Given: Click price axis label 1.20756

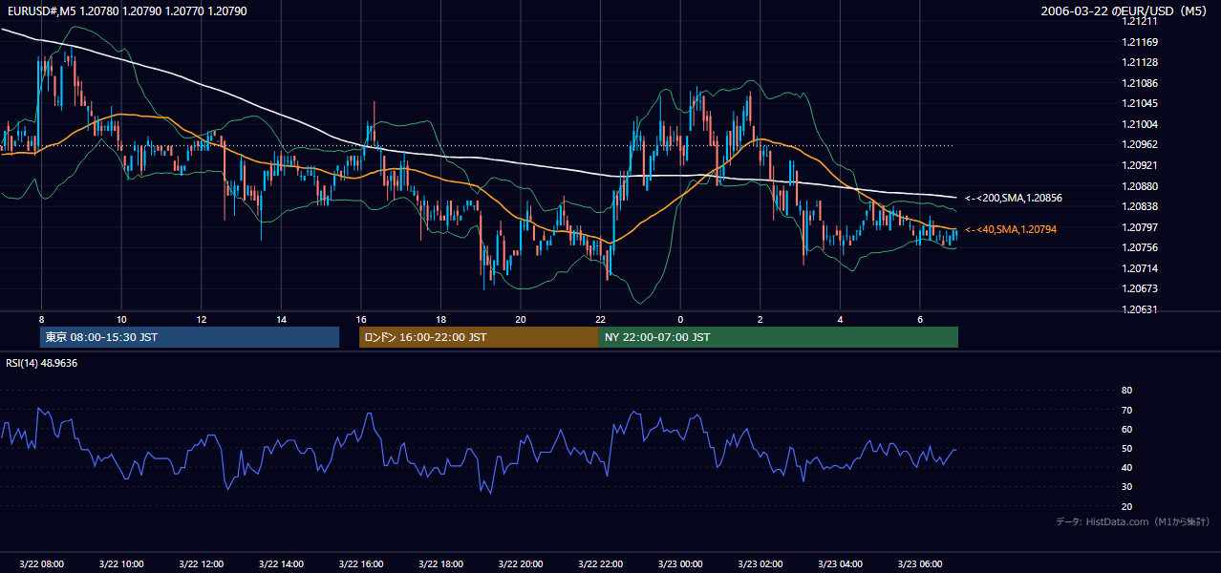Looking at the screenshot, I should click(1138, 247).
